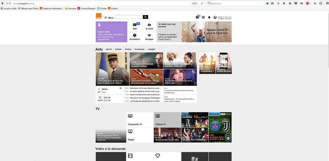The image size is (329, 161).
Task: Open Réseau mobile N°1 banner
Action: [207, 32]
